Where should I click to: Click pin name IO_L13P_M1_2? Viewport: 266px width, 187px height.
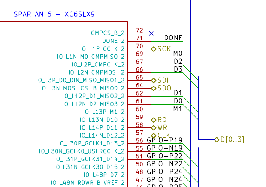coord(104,112)
